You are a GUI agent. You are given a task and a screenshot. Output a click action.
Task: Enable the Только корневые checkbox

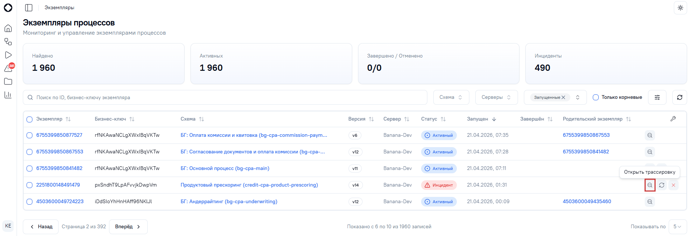[x=595, y=97]
